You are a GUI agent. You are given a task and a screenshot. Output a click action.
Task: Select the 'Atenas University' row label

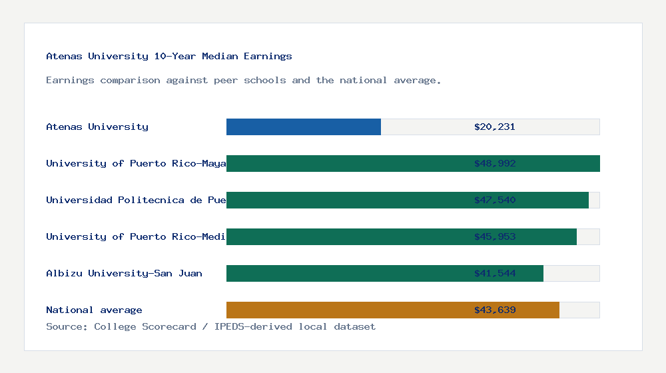[x=97, y=127]
